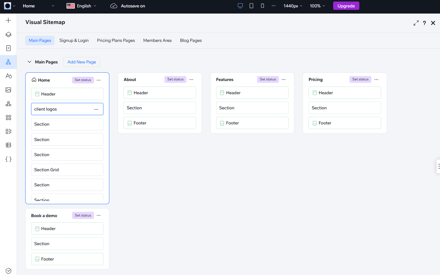
Task: Click the purple Upgrade button
Action: pos(346,6)
